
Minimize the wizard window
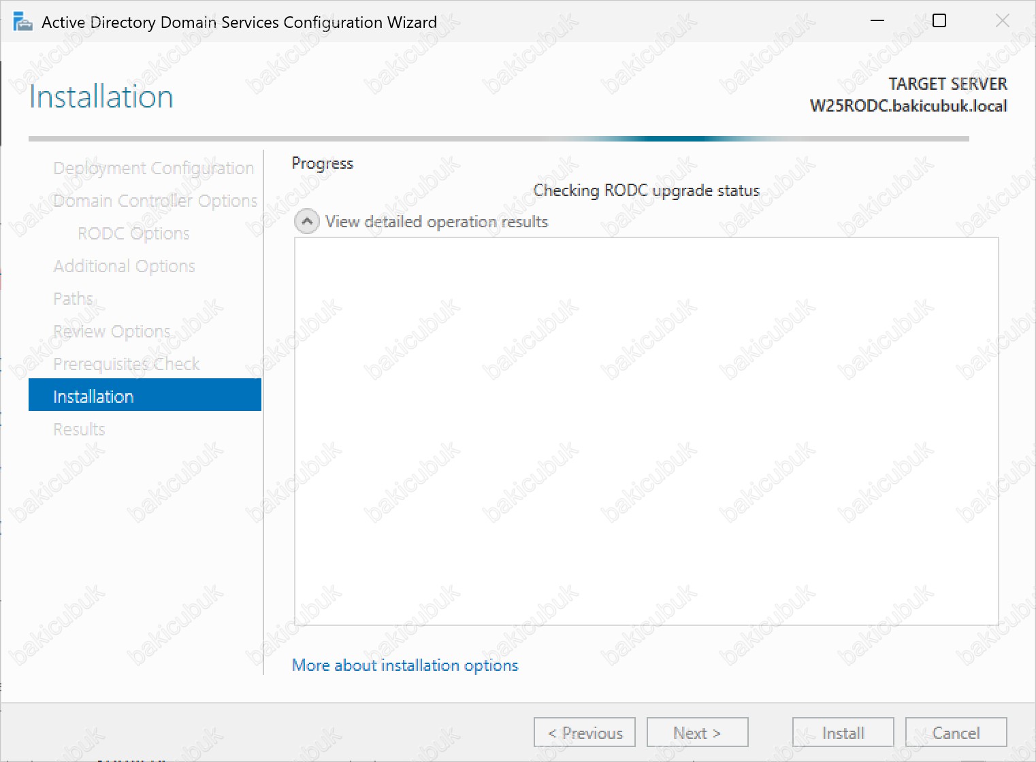[x=877, y=21]
